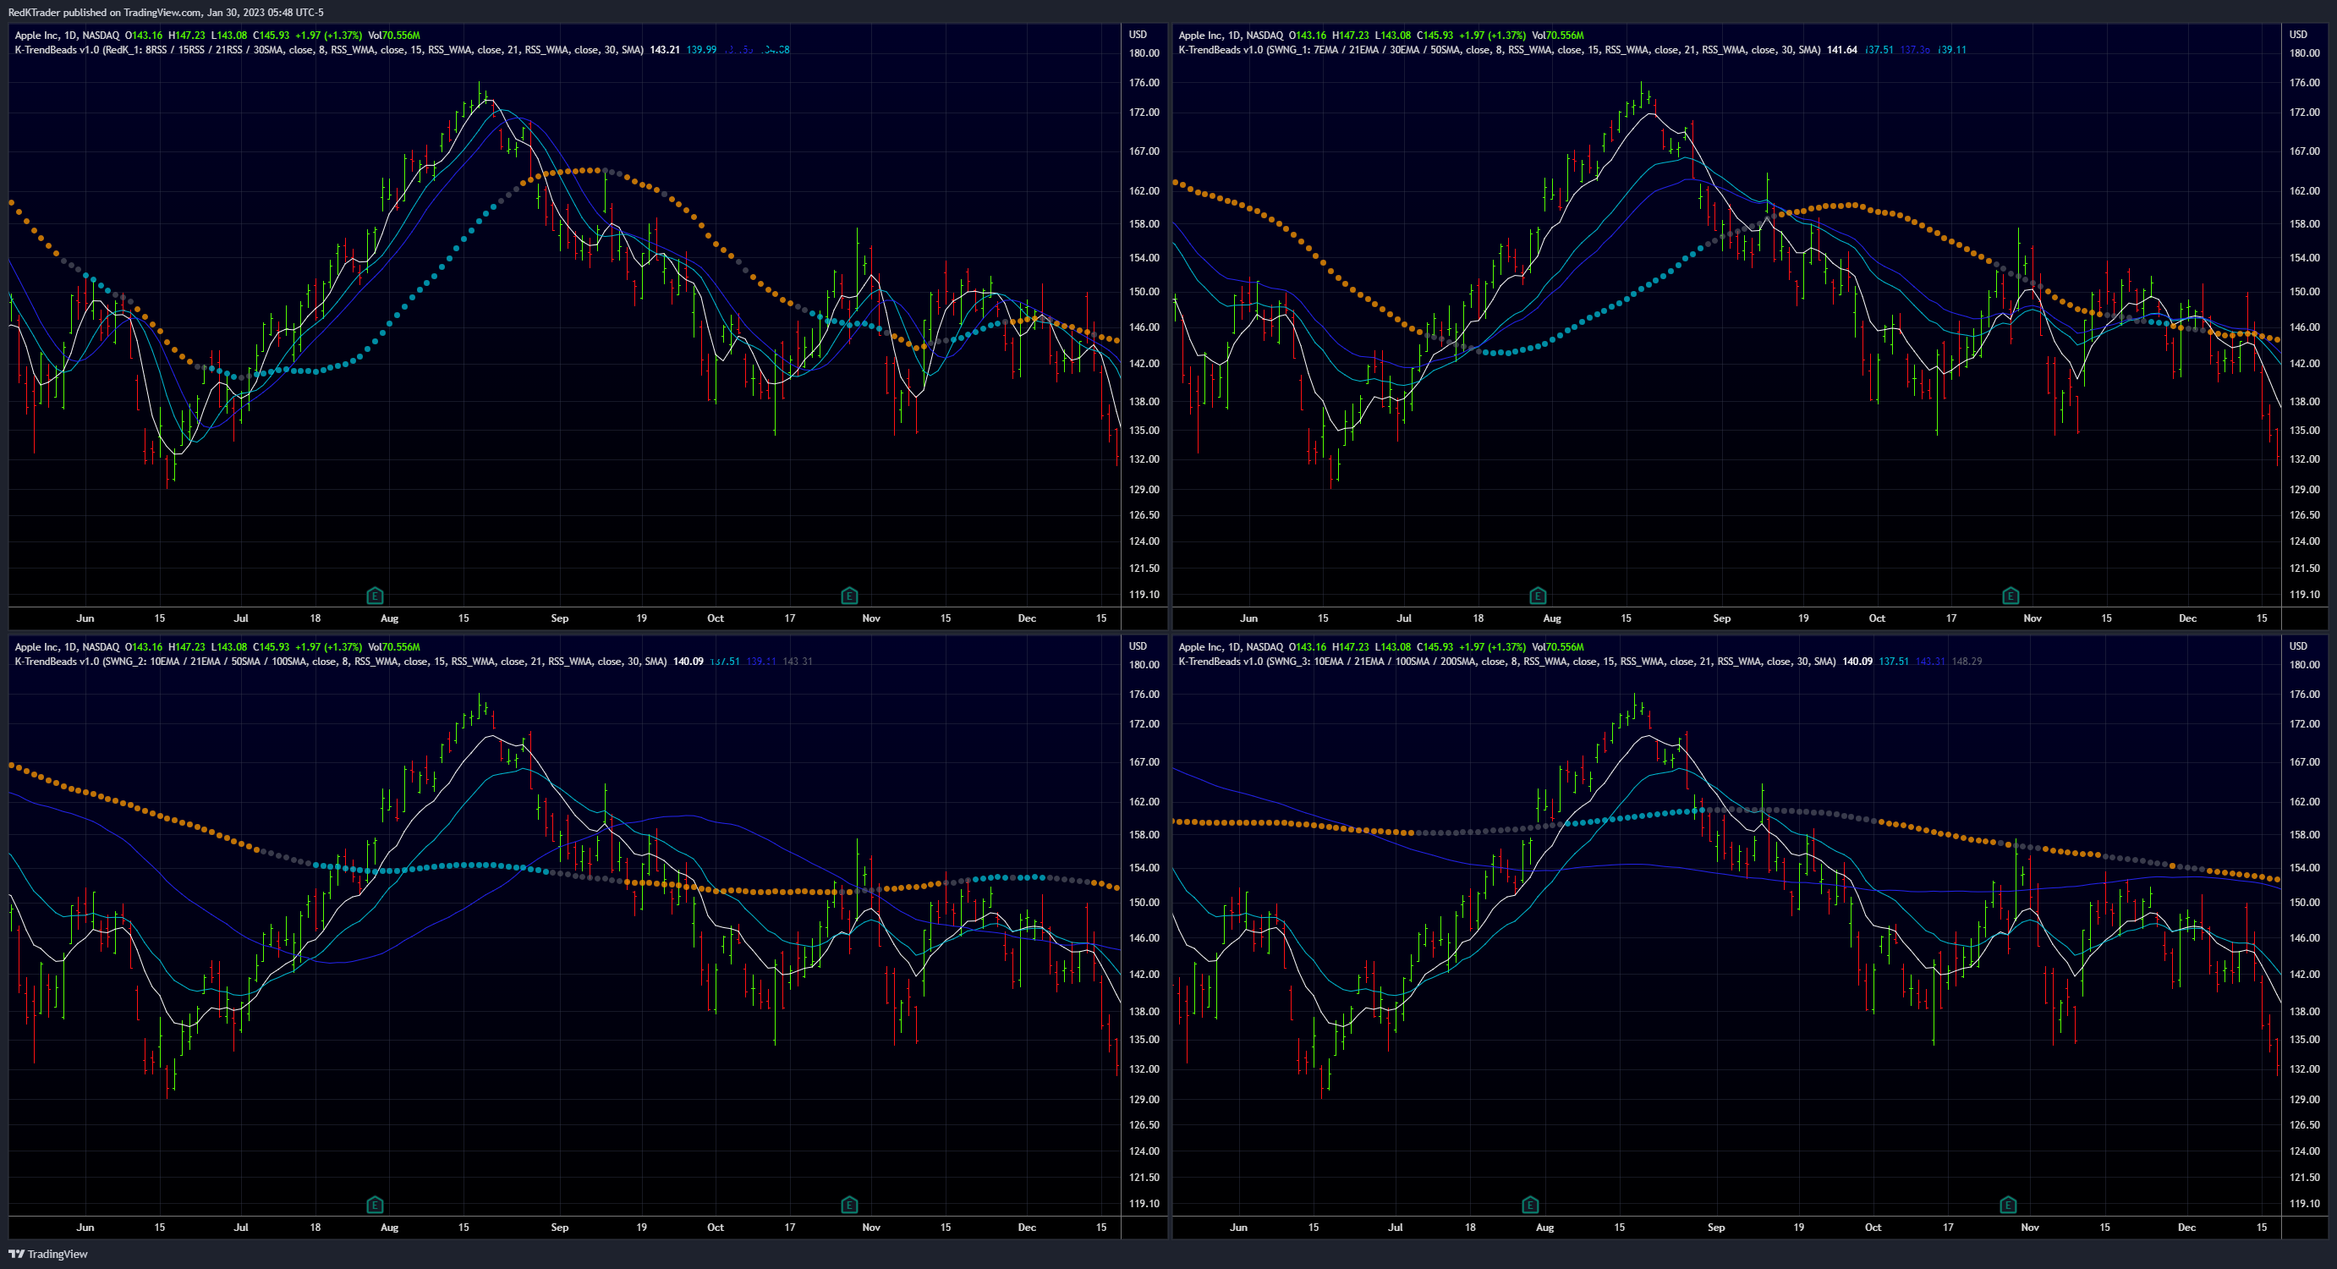Open the July earnings marker in SWNG_2 pane

tap(375, 1205)
